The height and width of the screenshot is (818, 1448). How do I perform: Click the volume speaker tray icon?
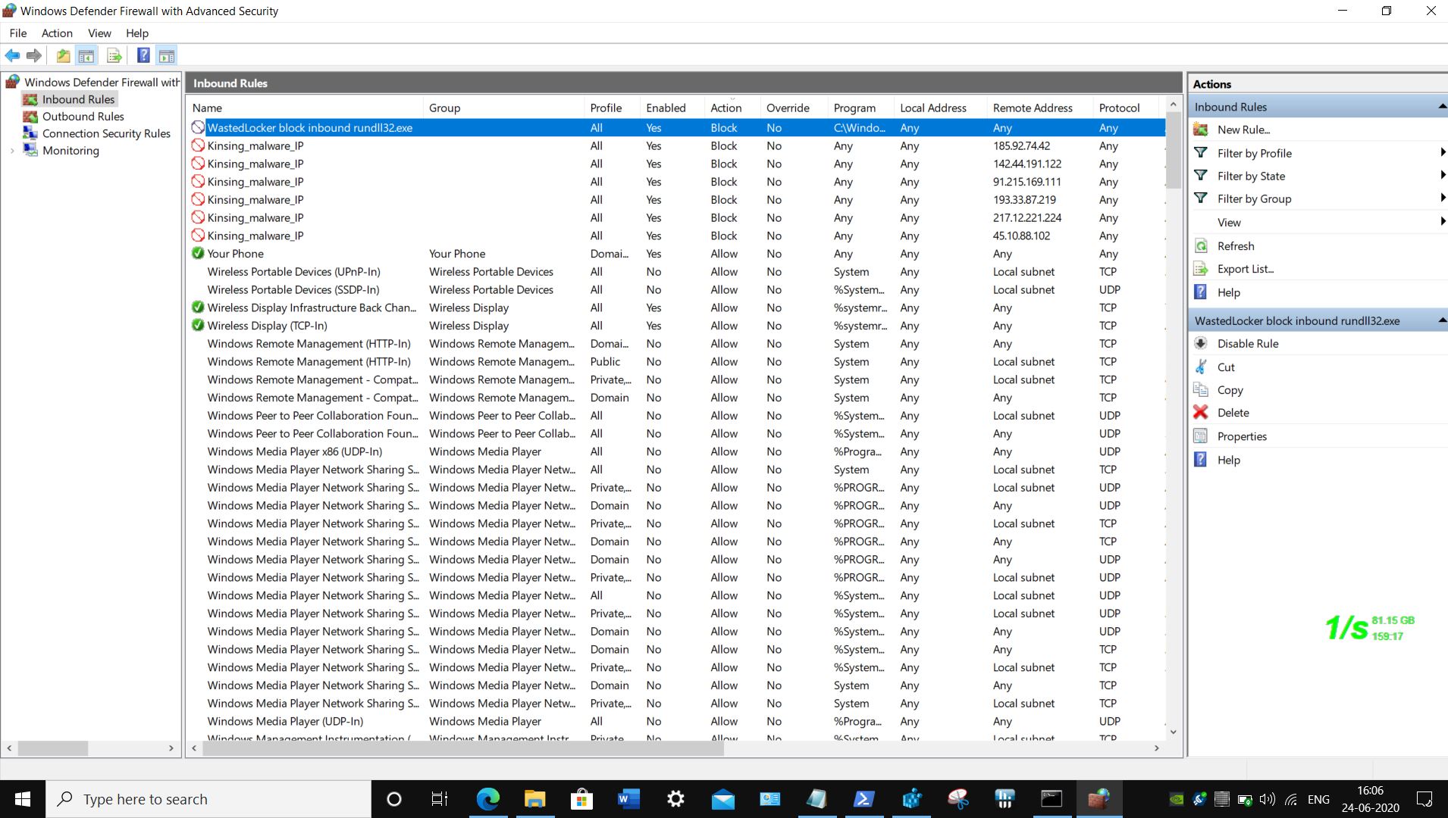tap(1267, 799)
